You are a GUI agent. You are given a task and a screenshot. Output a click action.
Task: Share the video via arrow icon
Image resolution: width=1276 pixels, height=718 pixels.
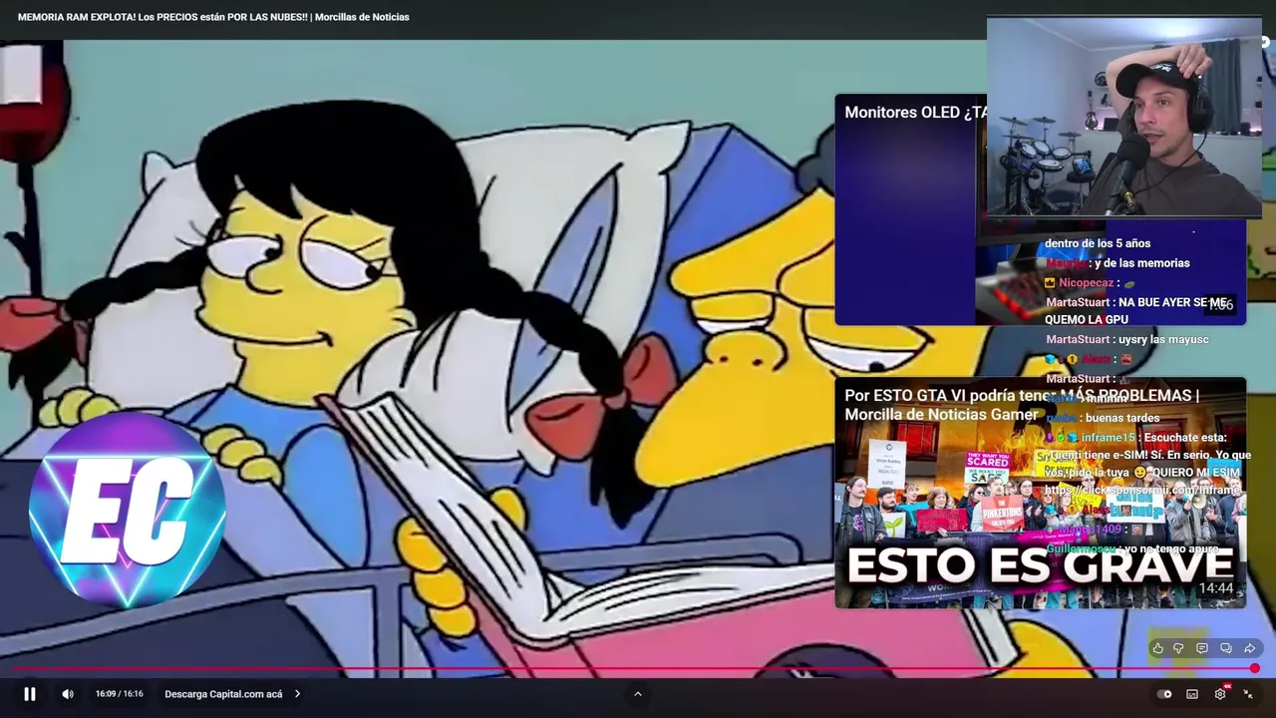[1249, 648]
